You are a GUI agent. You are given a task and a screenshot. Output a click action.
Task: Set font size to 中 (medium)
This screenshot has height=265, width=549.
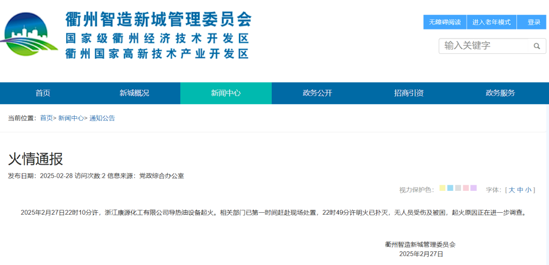pyautogui.click(x=520, y=190)
